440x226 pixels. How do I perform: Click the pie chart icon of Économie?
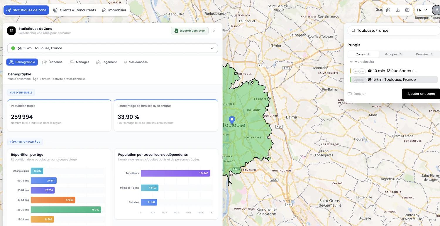click(x=44, y=62)
